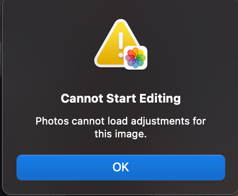Click the word "Photos" in the message

pos(52,121)
